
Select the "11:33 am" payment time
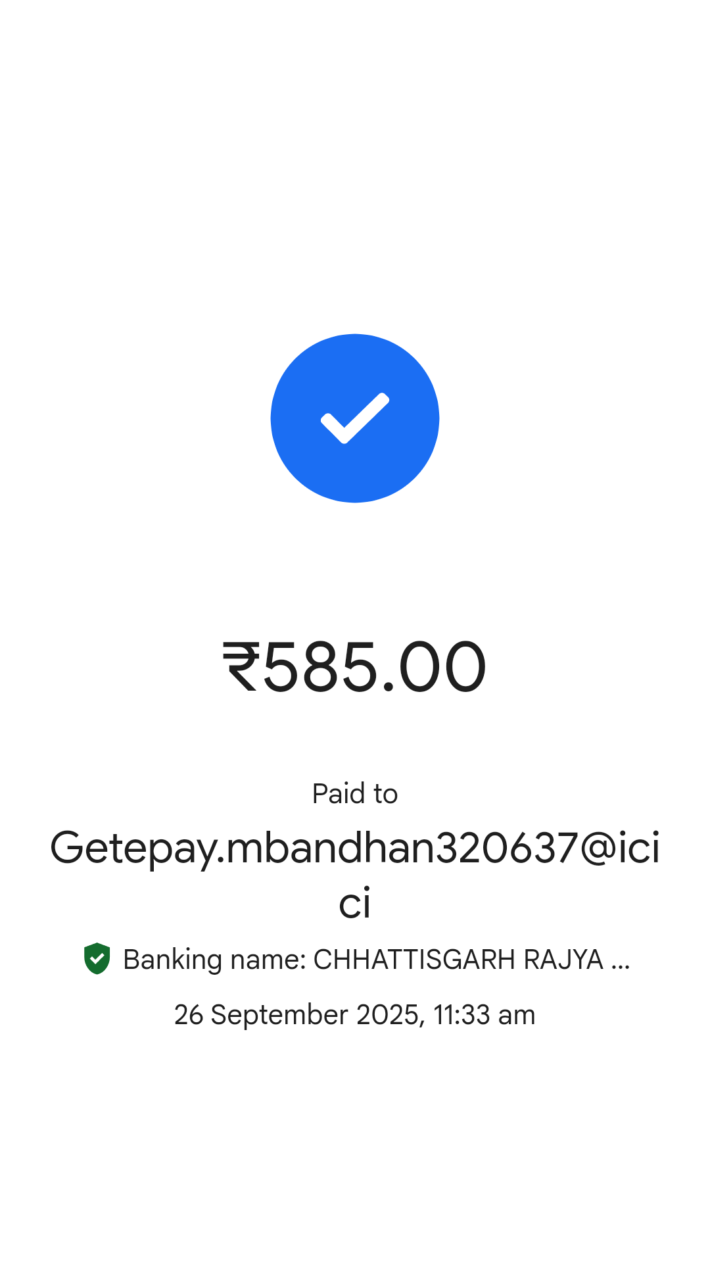[485, 1015]
